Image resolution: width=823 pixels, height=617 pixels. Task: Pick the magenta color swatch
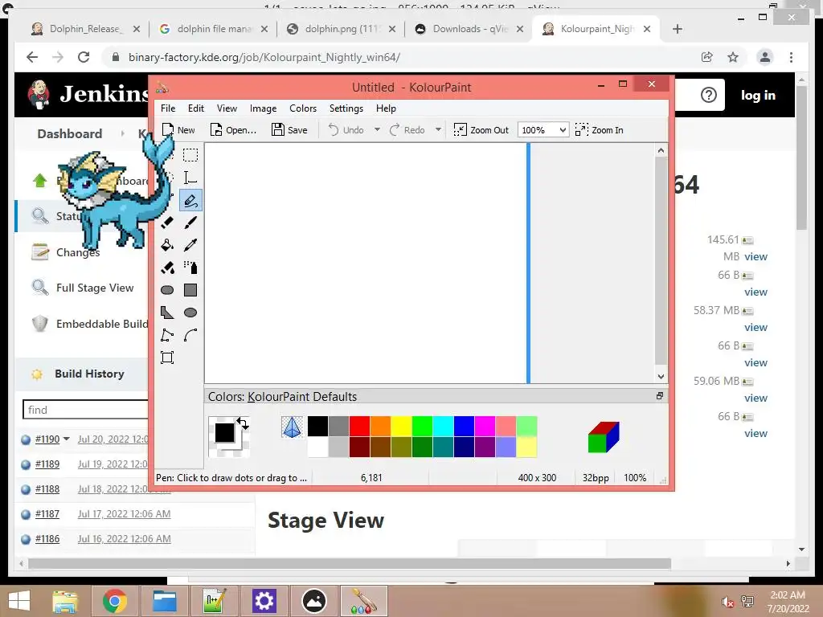(x=485, y=426)
